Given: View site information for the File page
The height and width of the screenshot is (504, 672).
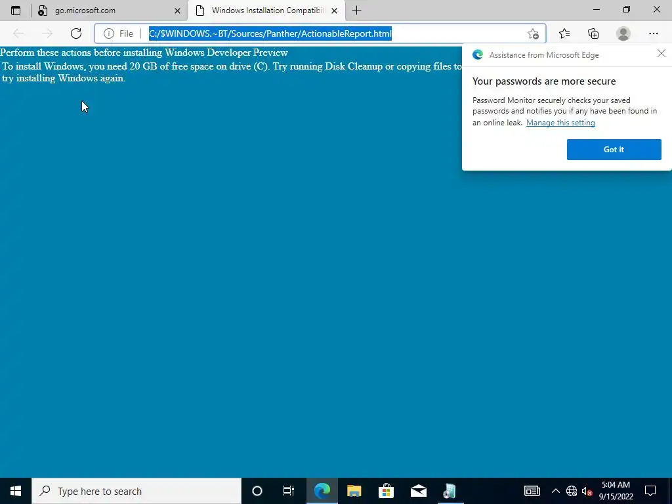Looking at the screenshot, I should pos(118,33).
